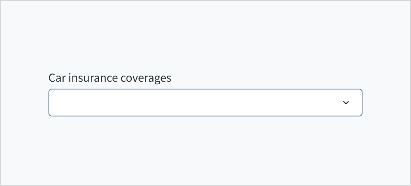Viewport: 411px width, 186px height.
Task: Click the small caret at the field's end
Action: pos(346,103)
